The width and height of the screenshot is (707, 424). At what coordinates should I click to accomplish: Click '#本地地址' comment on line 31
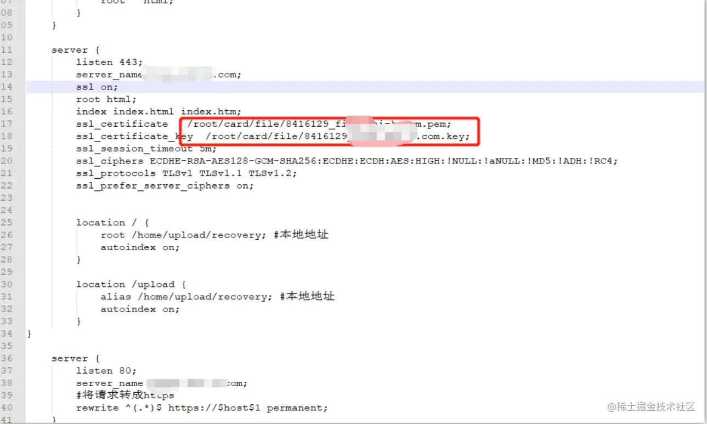tap(307, 297)
